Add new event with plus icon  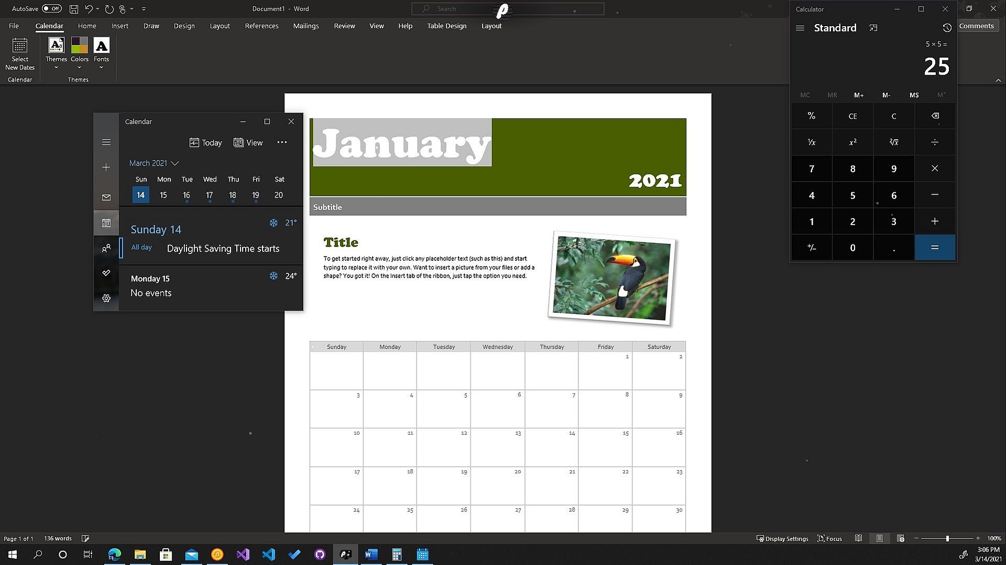tap(106, 167)
